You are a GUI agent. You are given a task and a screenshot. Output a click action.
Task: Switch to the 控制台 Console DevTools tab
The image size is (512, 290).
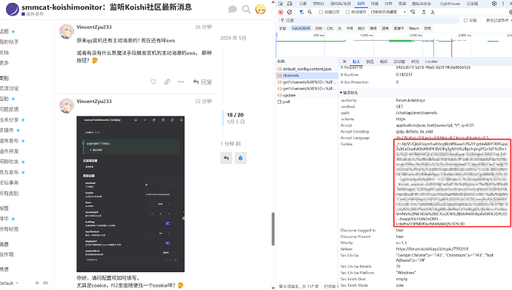pos(318,4)
